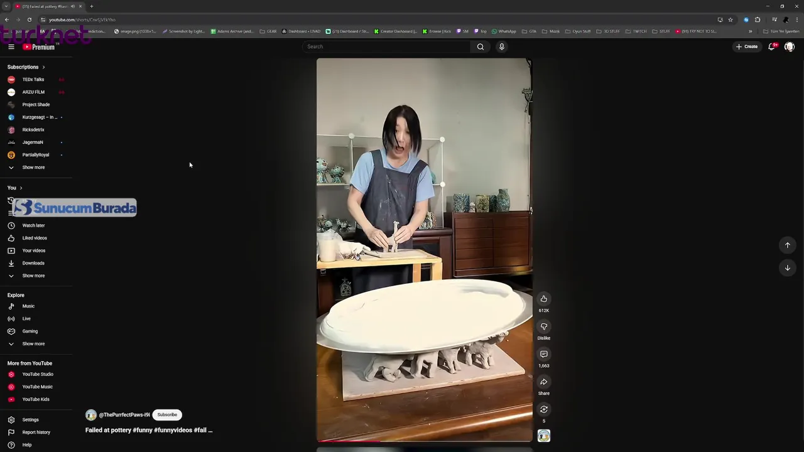This screenshot has height=452, width=804.
Task: Open browser tab search dropdown
Action: tap(6, 6)
